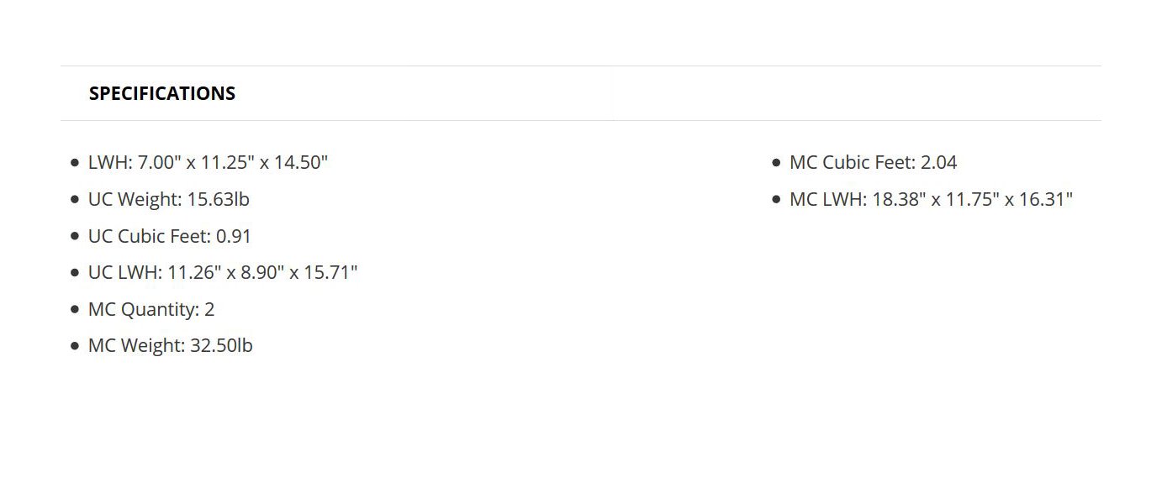The width and height of the screenshot is (1162, 488).
Task: Select the MC Weight: 32.50lb text
Action: [x=170, y=345]
